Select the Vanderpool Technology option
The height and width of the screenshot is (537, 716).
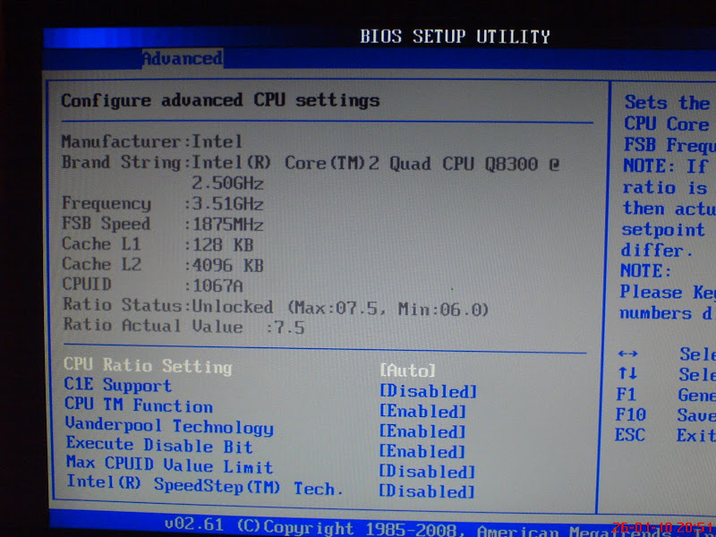(169, 426)
